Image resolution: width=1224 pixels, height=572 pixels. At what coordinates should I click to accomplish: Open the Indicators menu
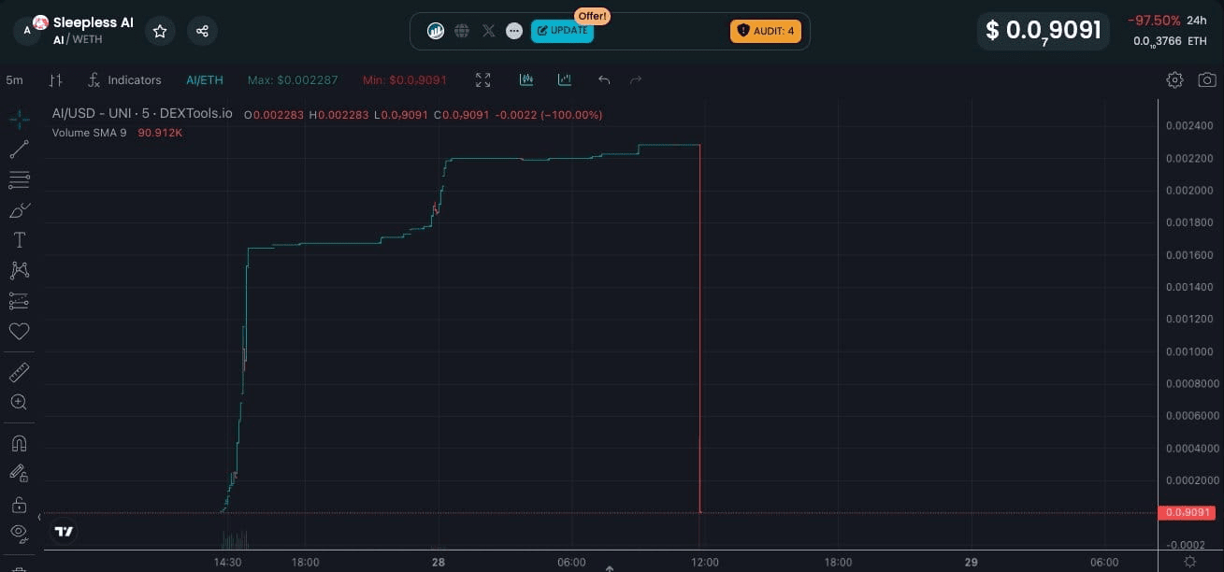[x=124, y=80]
